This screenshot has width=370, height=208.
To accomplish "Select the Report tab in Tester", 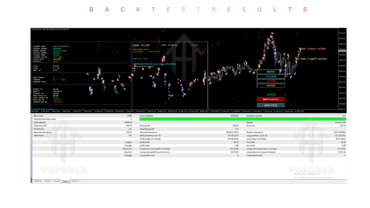I will (66, 181).
